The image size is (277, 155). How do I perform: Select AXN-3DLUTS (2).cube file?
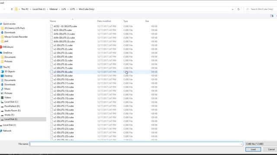tap(64, 38)
